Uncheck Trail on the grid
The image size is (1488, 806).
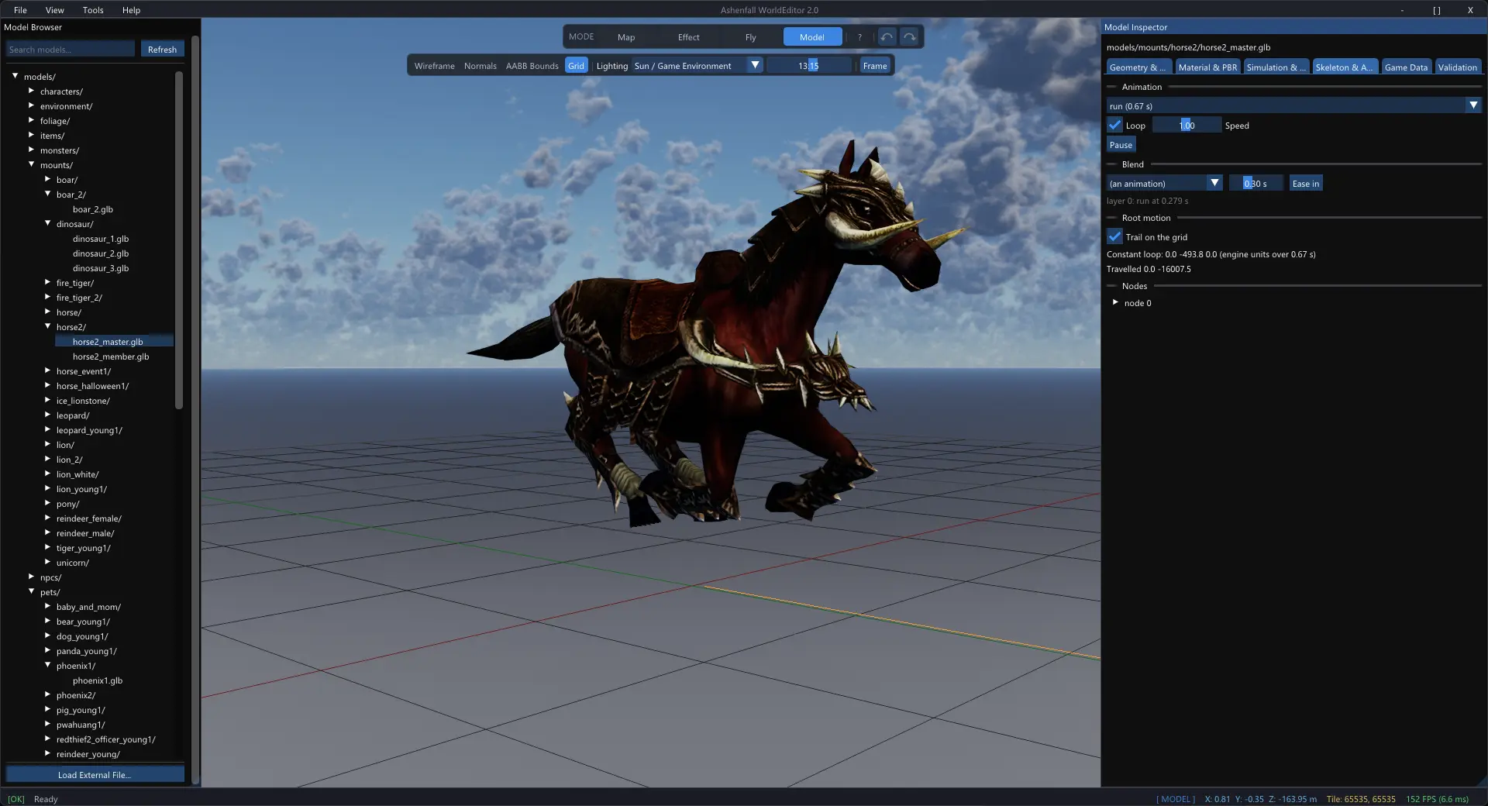[x=1114, y=237]
